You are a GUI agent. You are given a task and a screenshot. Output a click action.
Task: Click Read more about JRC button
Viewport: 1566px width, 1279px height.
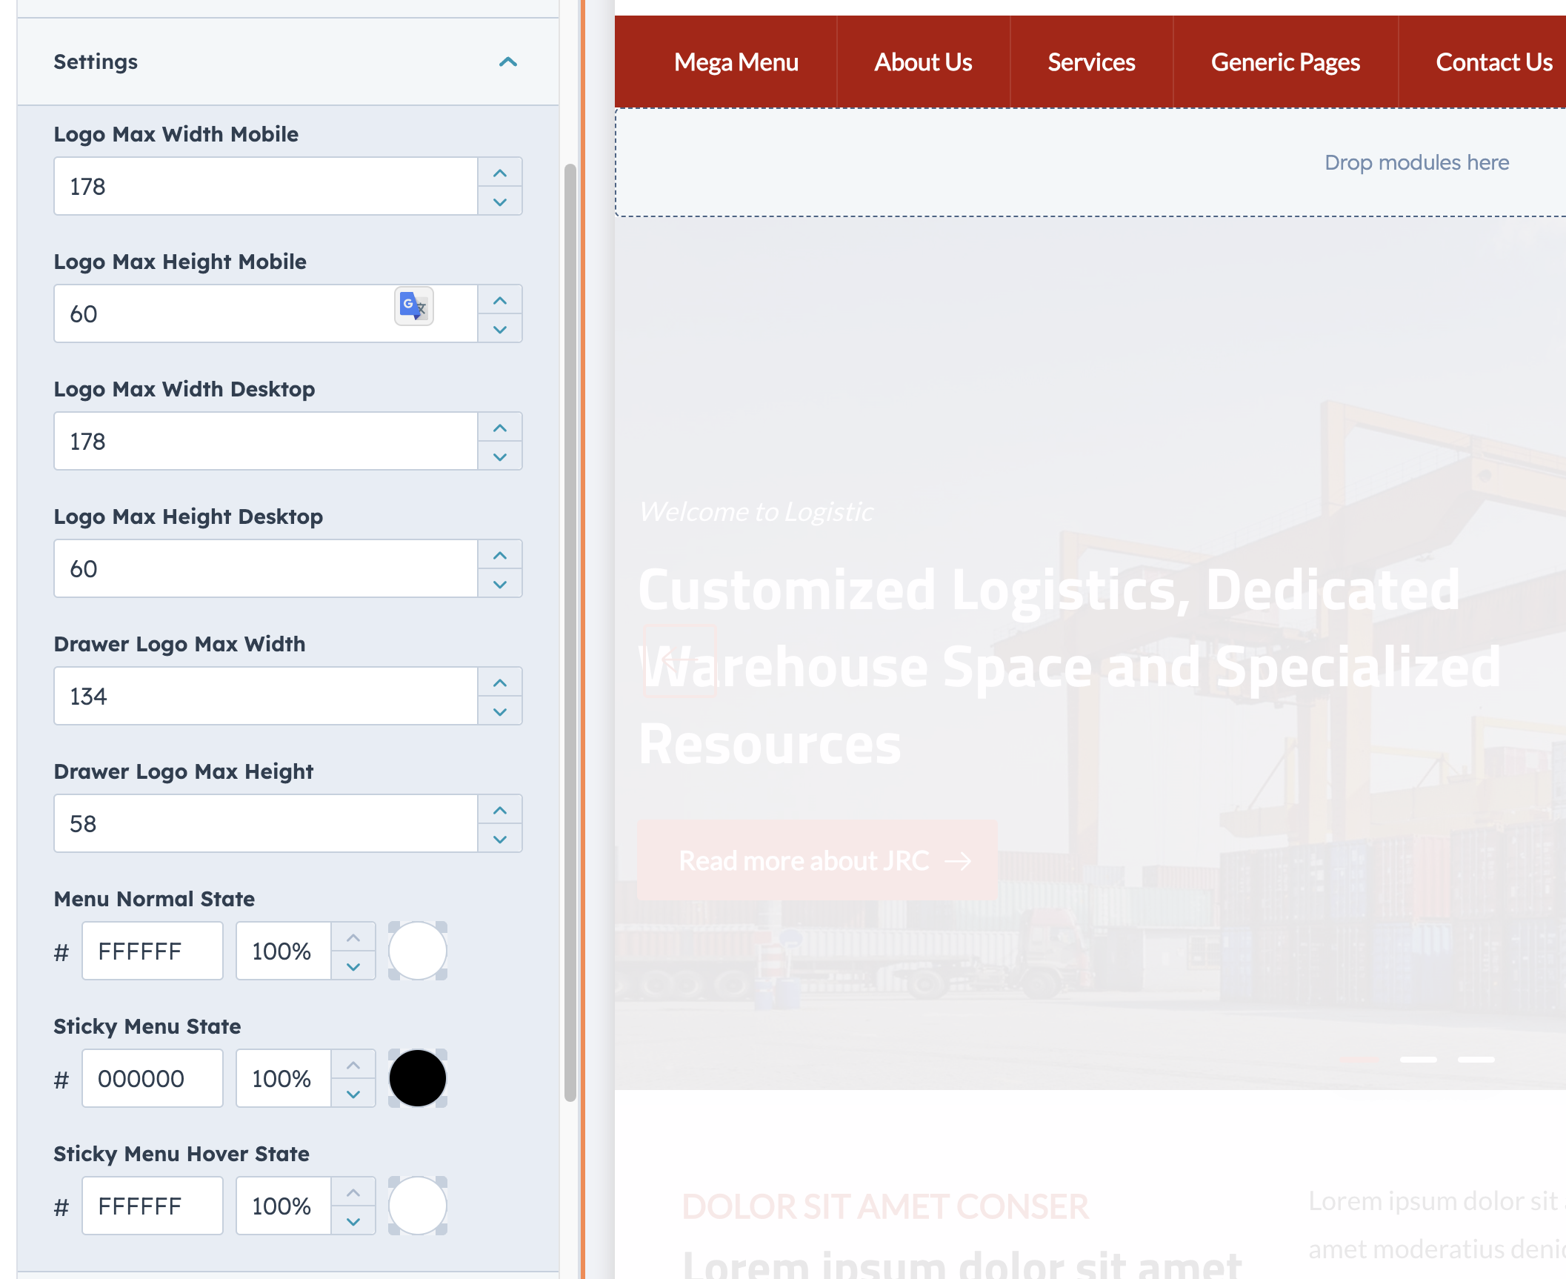[x=817, y=860]
